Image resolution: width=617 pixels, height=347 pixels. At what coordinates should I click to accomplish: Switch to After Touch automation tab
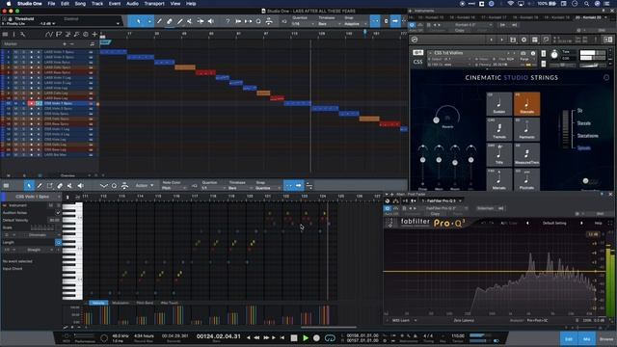pos(170,303)
